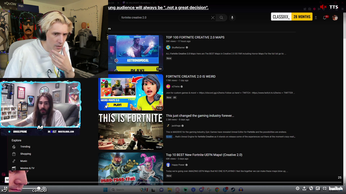The image size is (346, 194).
Task: Click Happy Power channel avatar
Action: tap(168, 165)
